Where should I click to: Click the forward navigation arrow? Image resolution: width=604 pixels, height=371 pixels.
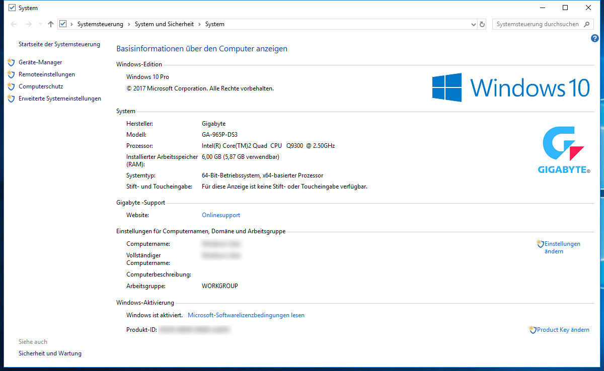28,24
